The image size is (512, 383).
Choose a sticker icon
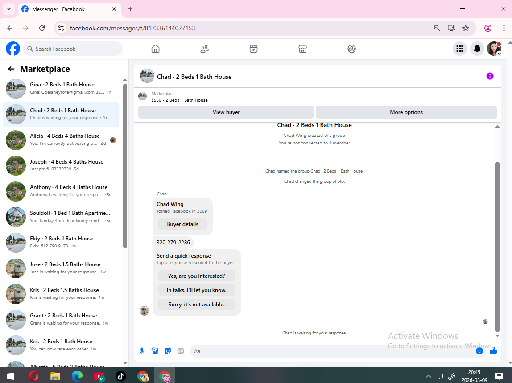pos(168,351)
